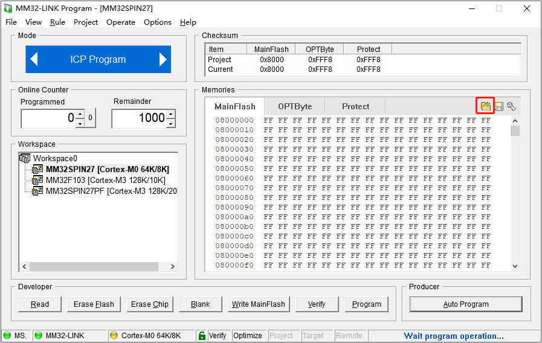
Task: Switch to the OPTByte tab
Action: [x=295, y=106]
